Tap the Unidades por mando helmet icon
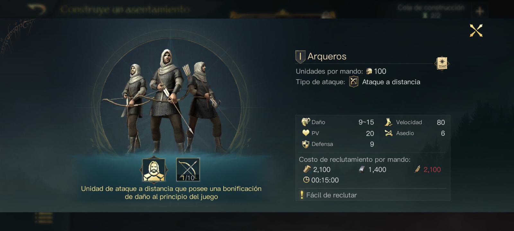514x231 pixels. point(369,71)
